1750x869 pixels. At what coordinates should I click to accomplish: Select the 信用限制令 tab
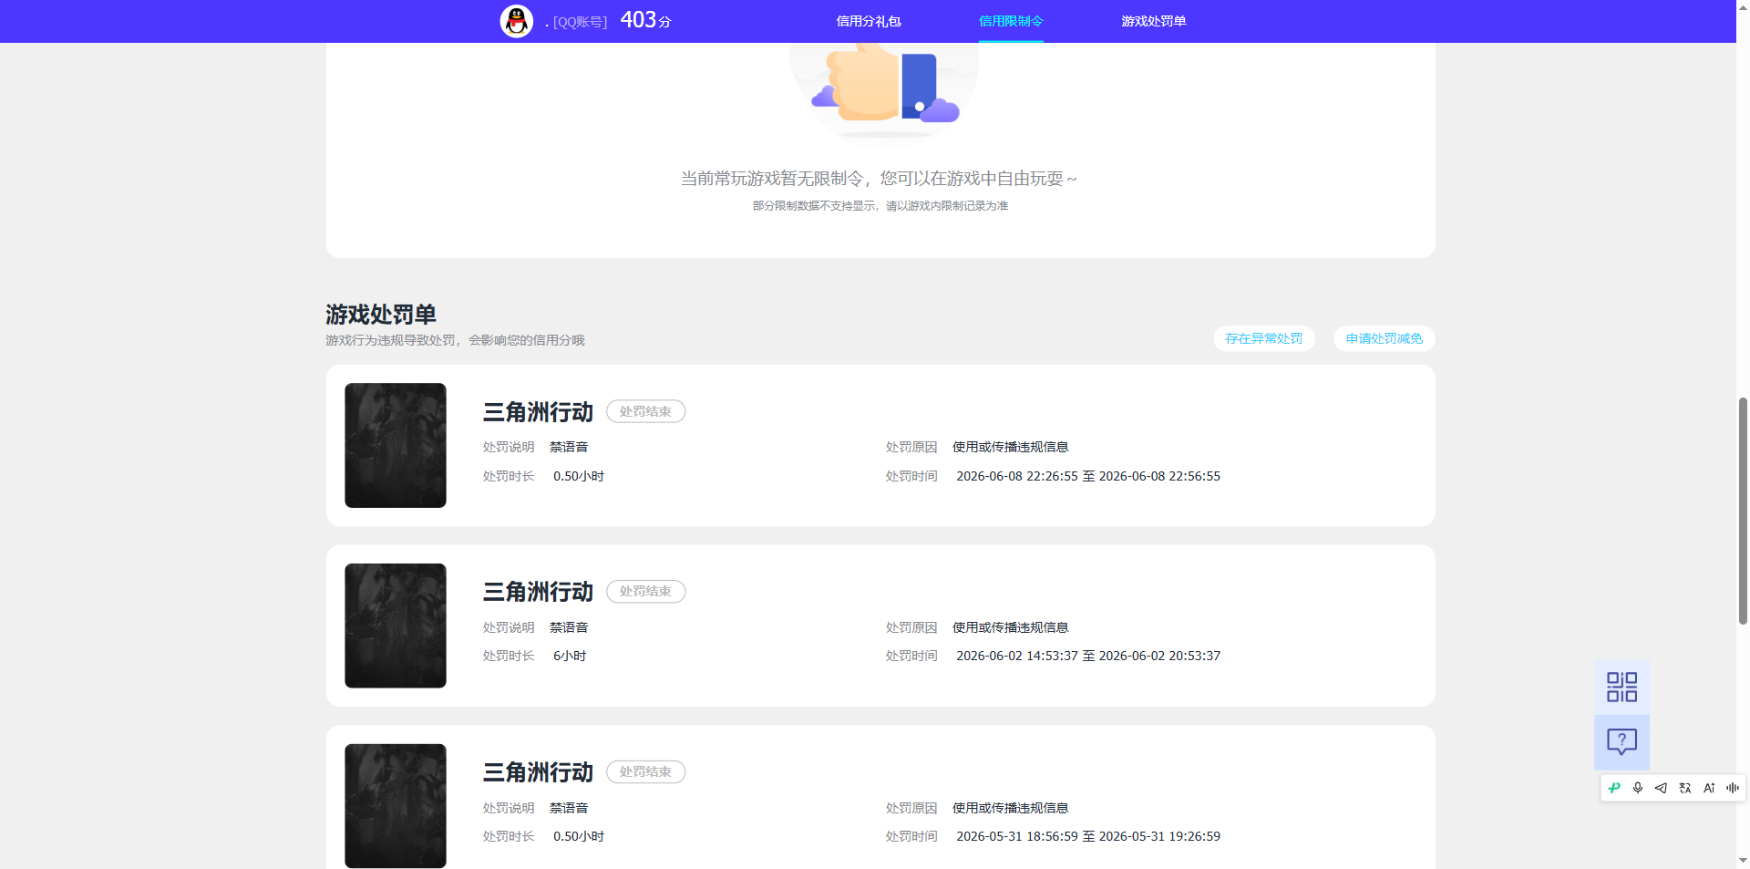1011,21
